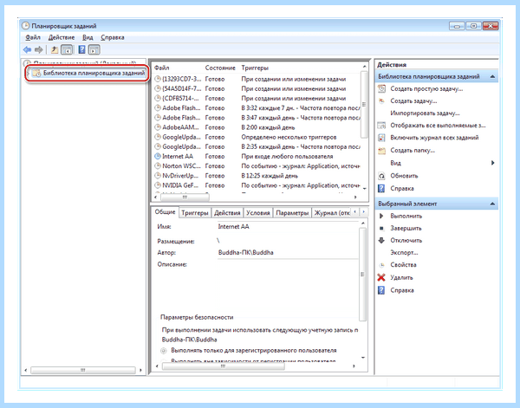Image resolution: width=520 pixels, height=408 pixels.
Task: Switch to the Журнал tab
Action: tap(332, 213)
